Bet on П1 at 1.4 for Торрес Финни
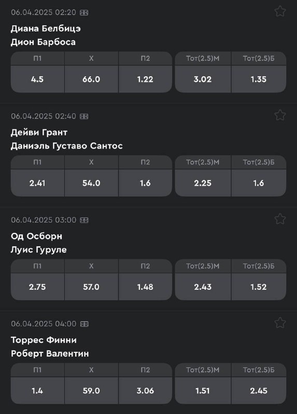 [x=37, y=391]
